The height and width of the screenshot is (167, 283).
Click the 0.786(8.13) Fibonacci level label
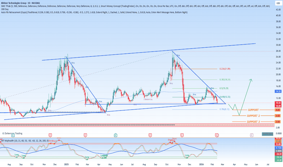[224, 109]
